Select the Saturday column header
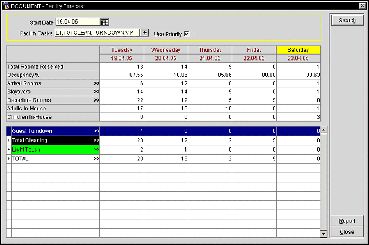Image resolution: width=369 pixels, height=245 pixels. coord(298,50)
